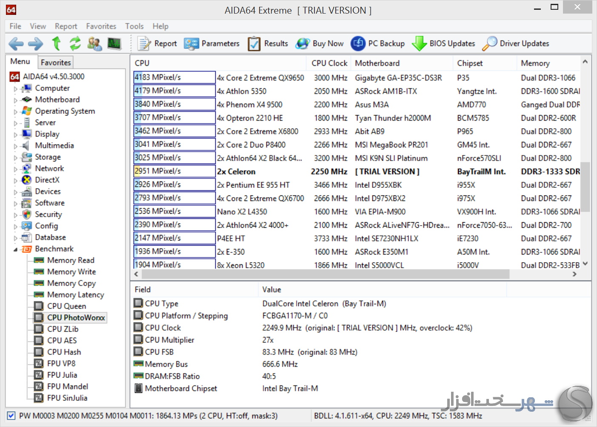Open FPU Mandel benchmark

tap(61, 387)
